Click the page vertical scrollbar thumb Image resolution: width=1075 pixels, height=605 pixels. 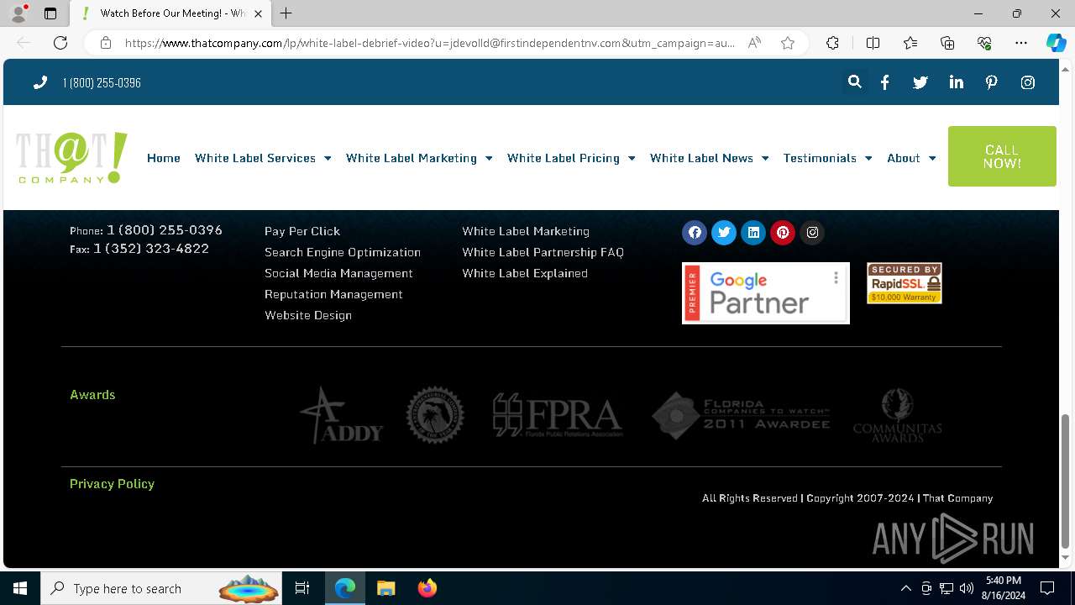pos(1066,481)
